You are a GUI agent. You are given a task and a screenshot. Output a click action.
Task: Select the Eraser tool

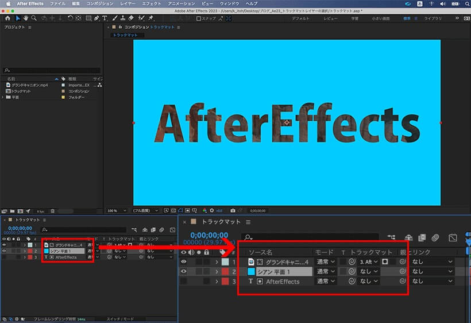[131, 18]
